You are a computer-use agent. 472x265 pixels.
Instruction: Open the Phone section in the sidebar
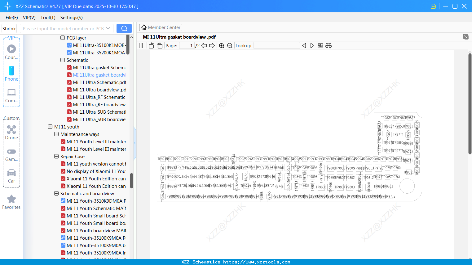11,74
